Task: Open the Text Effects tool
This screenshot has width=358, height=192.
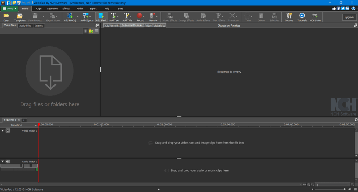Action: coord(219,17)
